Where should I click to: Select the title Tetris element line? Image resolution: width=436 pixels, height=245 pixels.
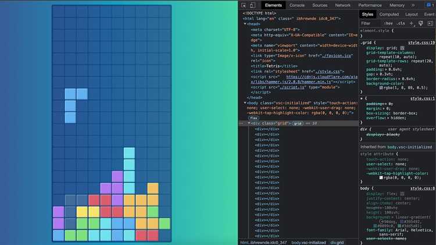[274, 66]
